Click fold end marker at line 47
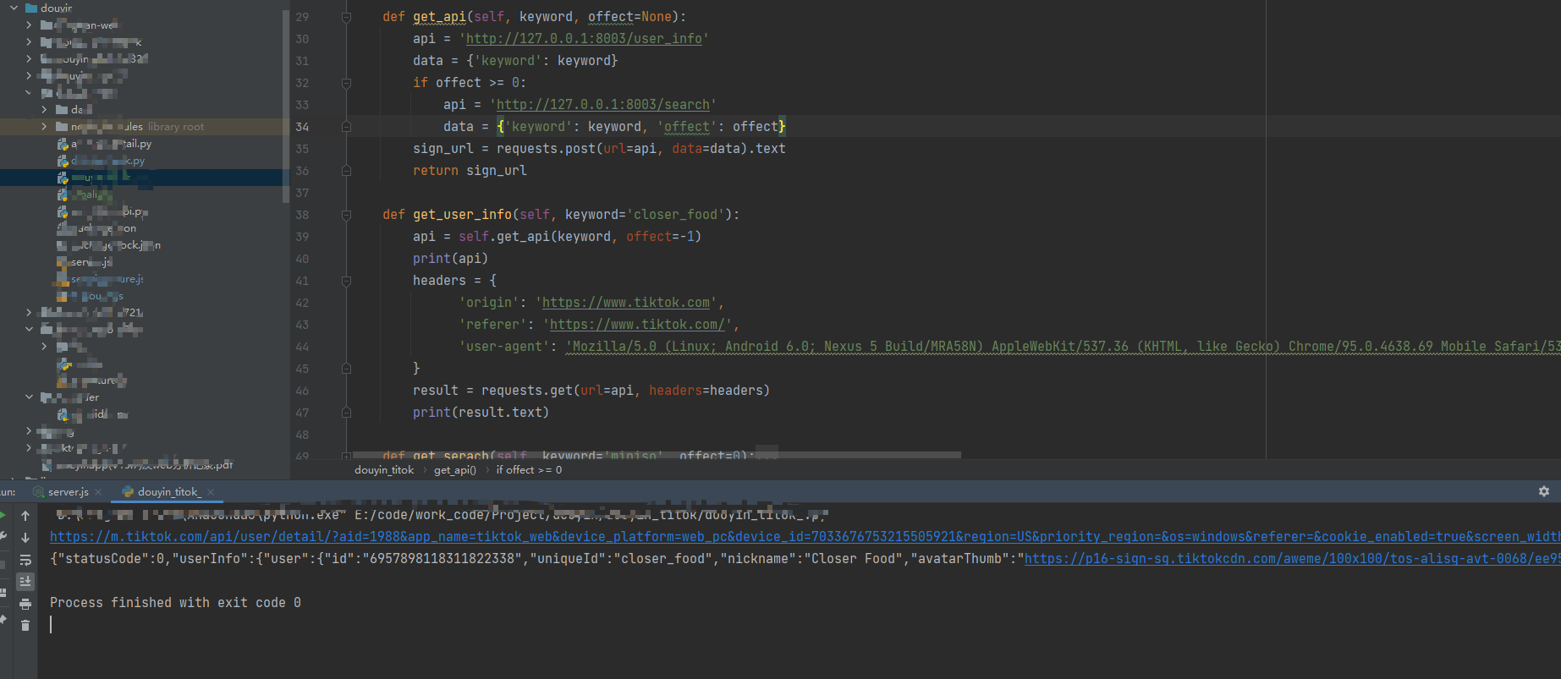Viewport: 1561px width, 679px height. (346, 413)
